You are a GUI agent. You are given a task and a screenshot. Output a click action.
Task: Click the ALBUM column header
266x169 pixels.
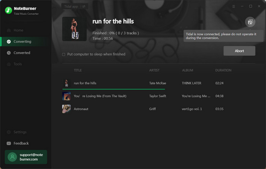[187, 70]
